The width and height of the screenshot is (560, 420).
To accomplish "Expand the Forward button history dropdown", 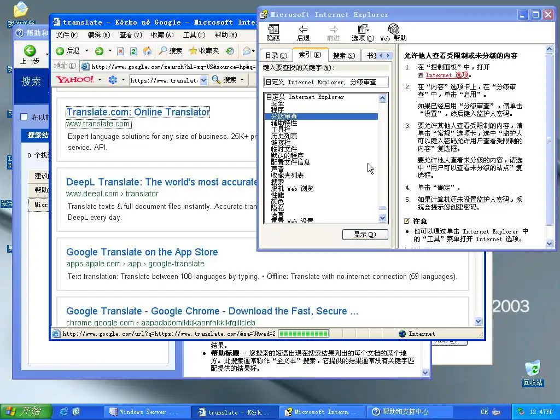I will [110, 51].
